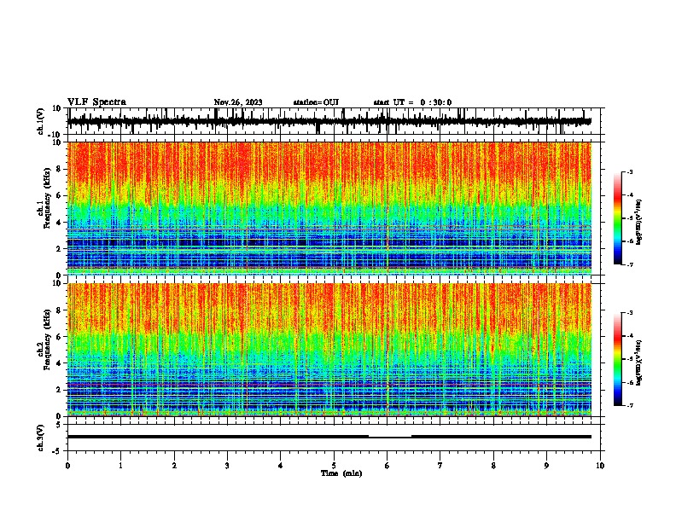Click time axis tick label "9"

(x=546, y=466)
